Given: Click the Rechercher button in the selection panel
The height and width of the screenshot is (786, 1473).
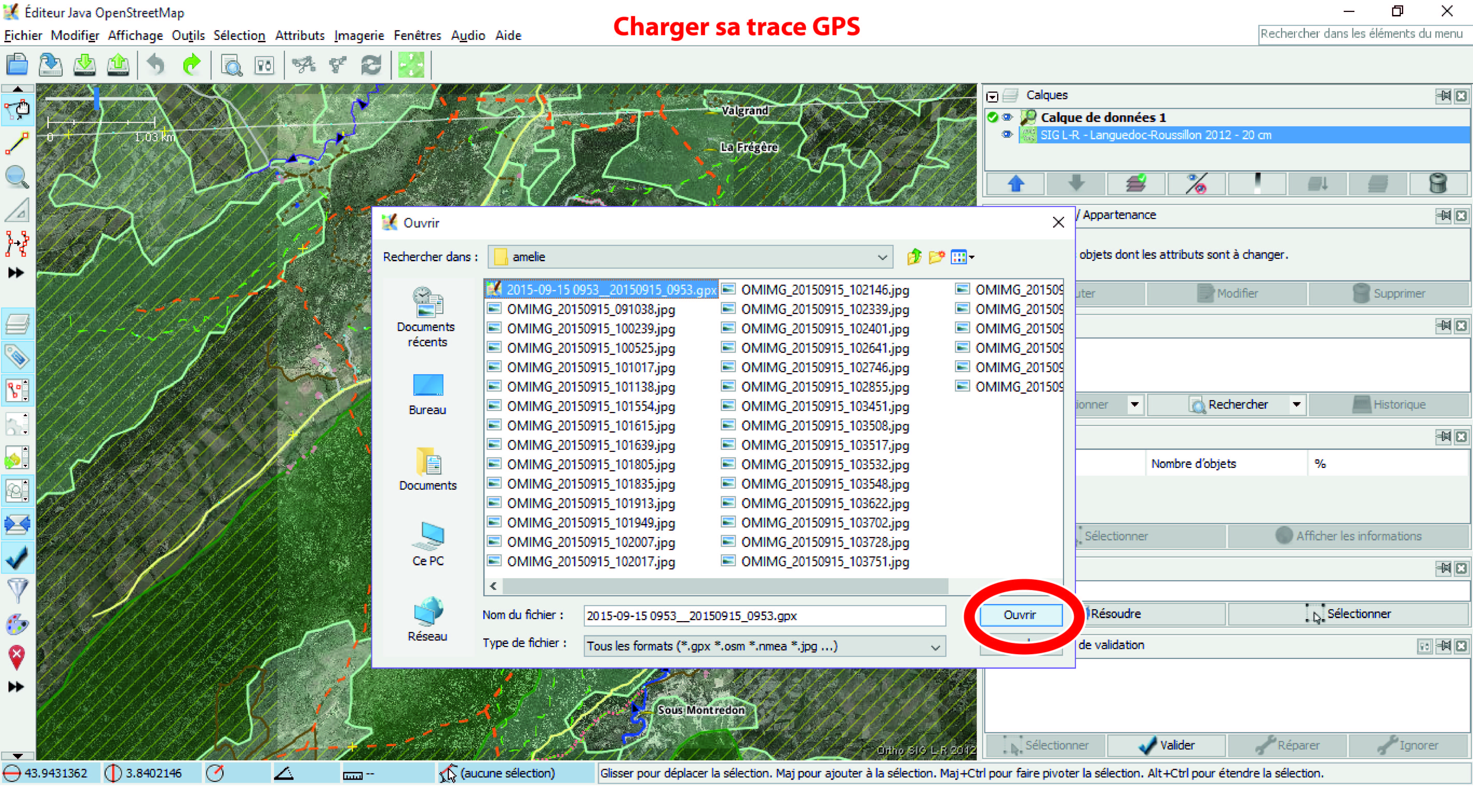Looking at the screenshot, I should (x=1219, y=405).
